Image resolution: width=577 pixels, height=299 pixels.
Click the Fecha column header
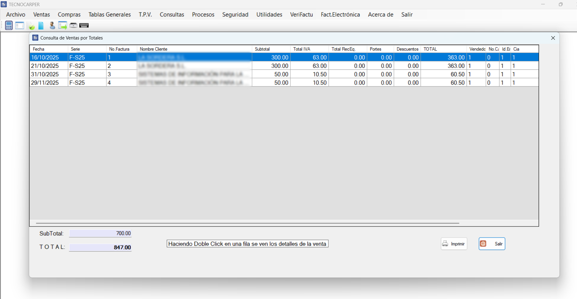pyautogui.click(x=48, y=49)
